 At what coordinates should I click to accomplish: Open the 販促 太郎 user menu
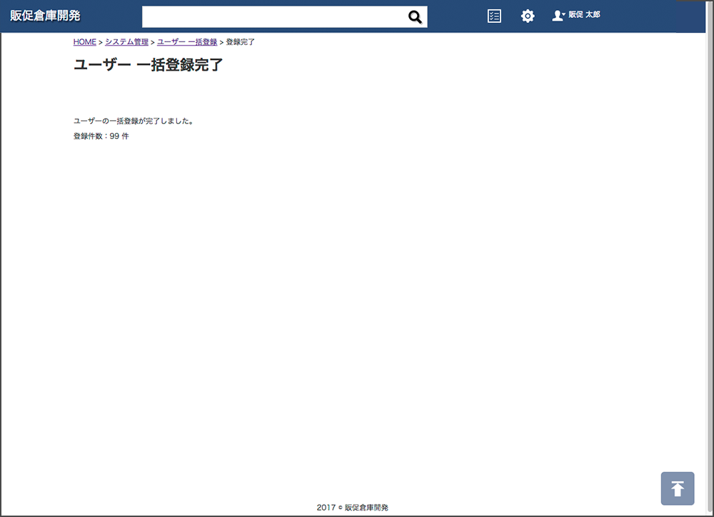[576, 16]
